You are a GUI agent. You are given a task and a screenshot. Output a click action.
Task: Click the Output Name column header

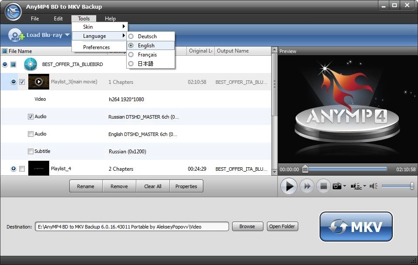pyautogui.click(x=243, y=51)
